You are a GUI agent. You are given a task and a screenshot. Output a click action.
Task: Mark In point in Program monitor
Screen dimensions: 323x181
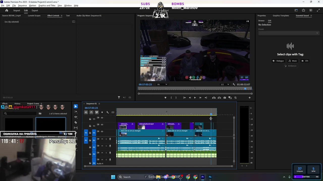tap(171, 98)
